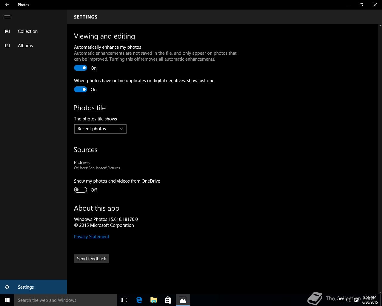Open File Explorer from taskbar

tap(153, 300)
